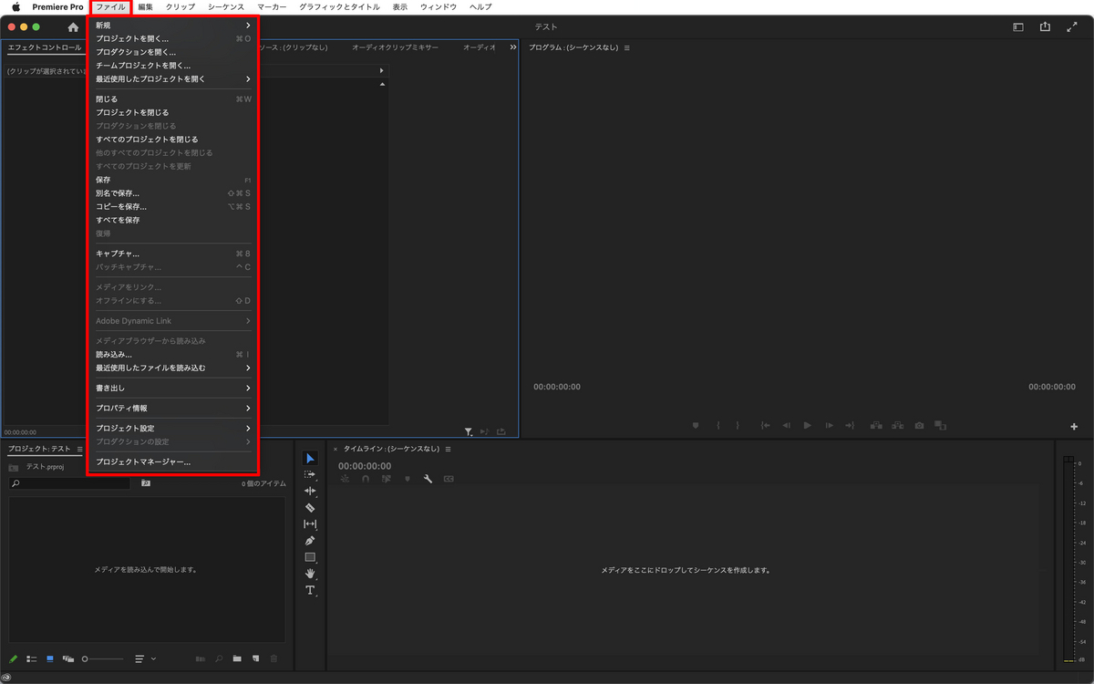Image resolution: width=1094 pixels, height=684 pixels.
Task: Show hidden panel tabs via double chevron
Action: coord(513,47)
